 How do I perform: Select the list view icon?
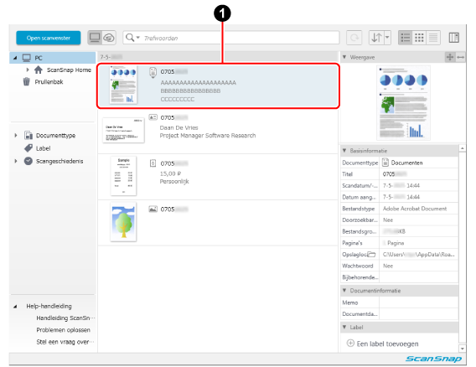pyautogui.click(x=406, y=38)
